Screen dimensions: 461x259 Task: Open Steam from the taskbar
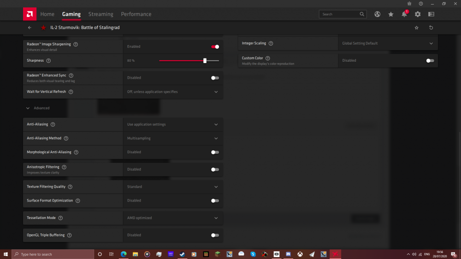click(182, 254)
